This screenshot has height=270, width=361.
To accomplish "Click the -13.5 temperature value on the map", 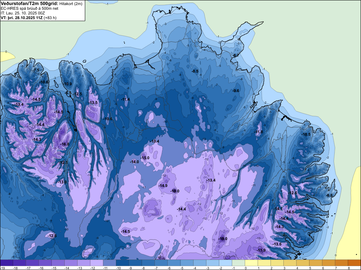I will (93, 103).
